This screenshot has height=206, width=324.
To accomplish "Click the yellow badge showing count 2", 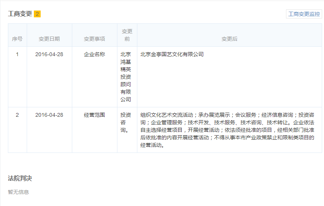I will 37,14.
